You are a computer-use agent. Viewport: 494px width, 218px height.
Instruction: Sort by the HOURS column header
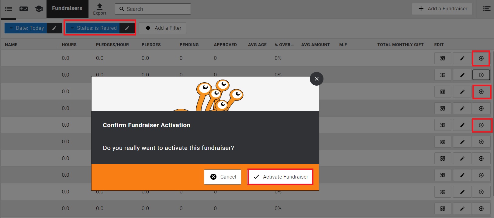[69, 45]
